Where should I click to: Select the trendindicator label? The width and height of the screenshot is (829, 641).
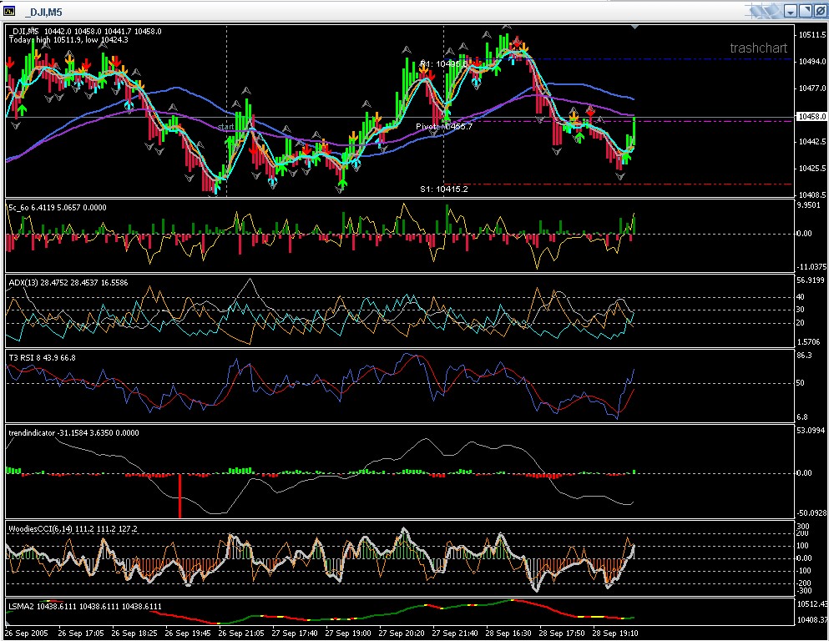coord(73,433)
